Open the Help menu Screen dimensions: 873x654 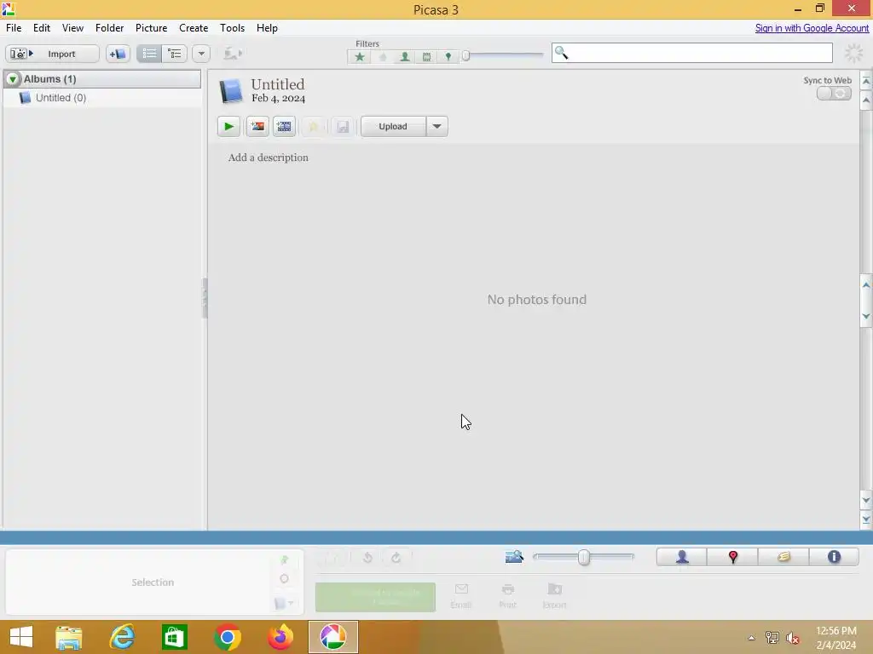click(x=267, y=28)
